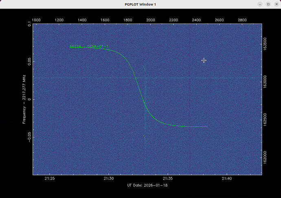
Task: Click the 21:30 tick label on time axis
Action: [109, 178]
